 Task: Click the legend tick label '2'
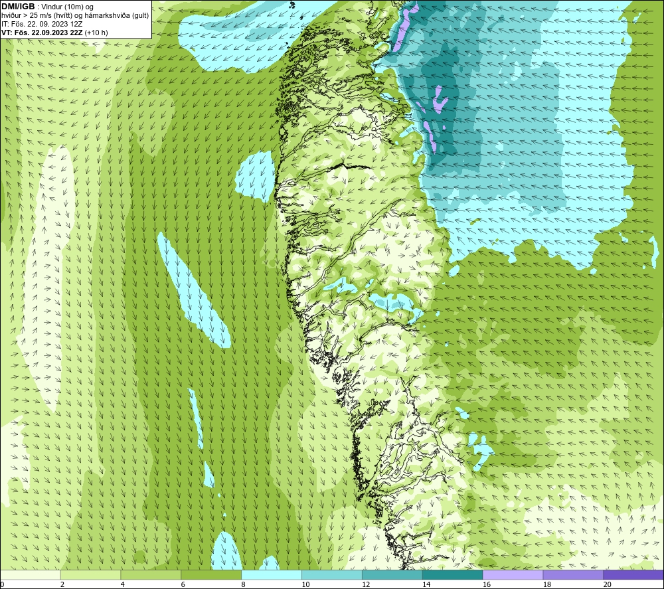62,584
